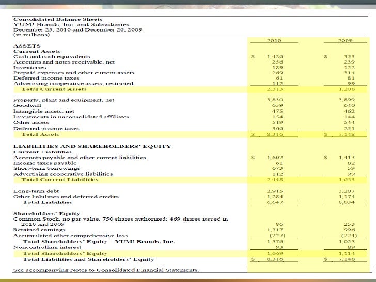376x282 pixels.
Task: Click the 'Shareholders' Equity' subheading
Action: point(46,214)
